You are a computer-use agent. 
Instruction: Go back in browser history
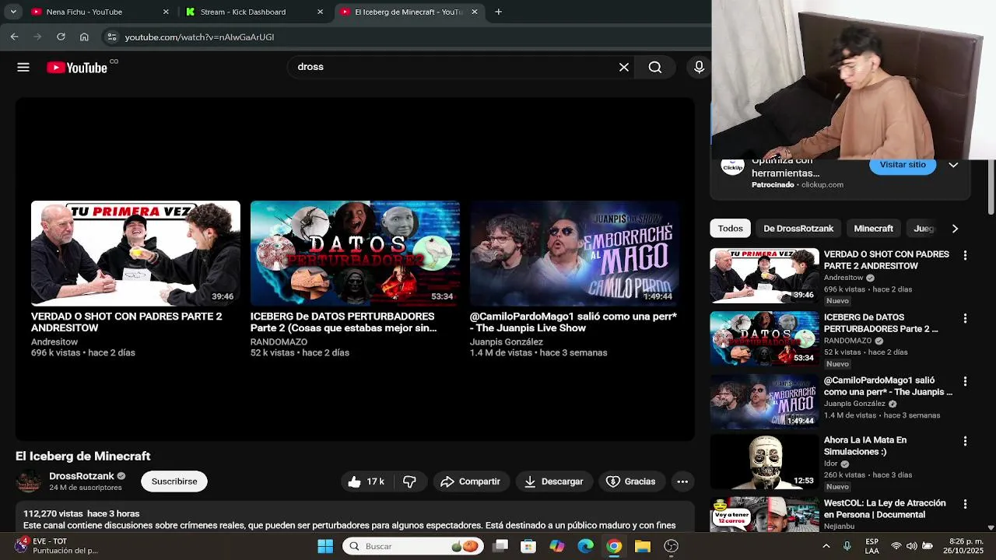point(14,37)
